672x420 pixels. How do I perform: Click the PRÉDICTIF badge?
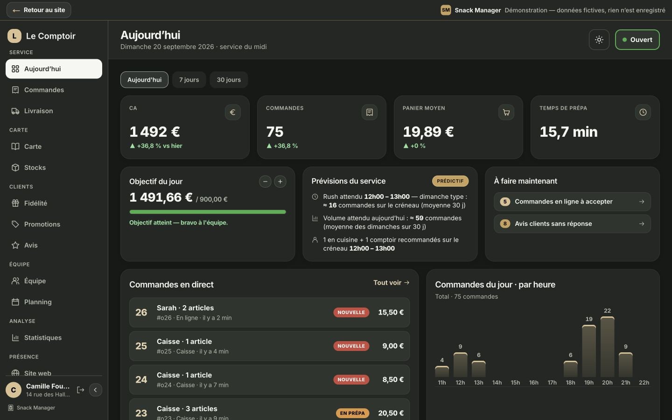(x=450, y=181)
